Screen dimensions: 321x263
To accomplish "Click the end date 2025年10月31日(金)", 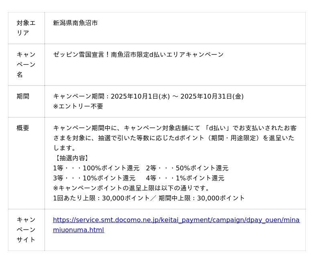I will (x=212, y=97).
